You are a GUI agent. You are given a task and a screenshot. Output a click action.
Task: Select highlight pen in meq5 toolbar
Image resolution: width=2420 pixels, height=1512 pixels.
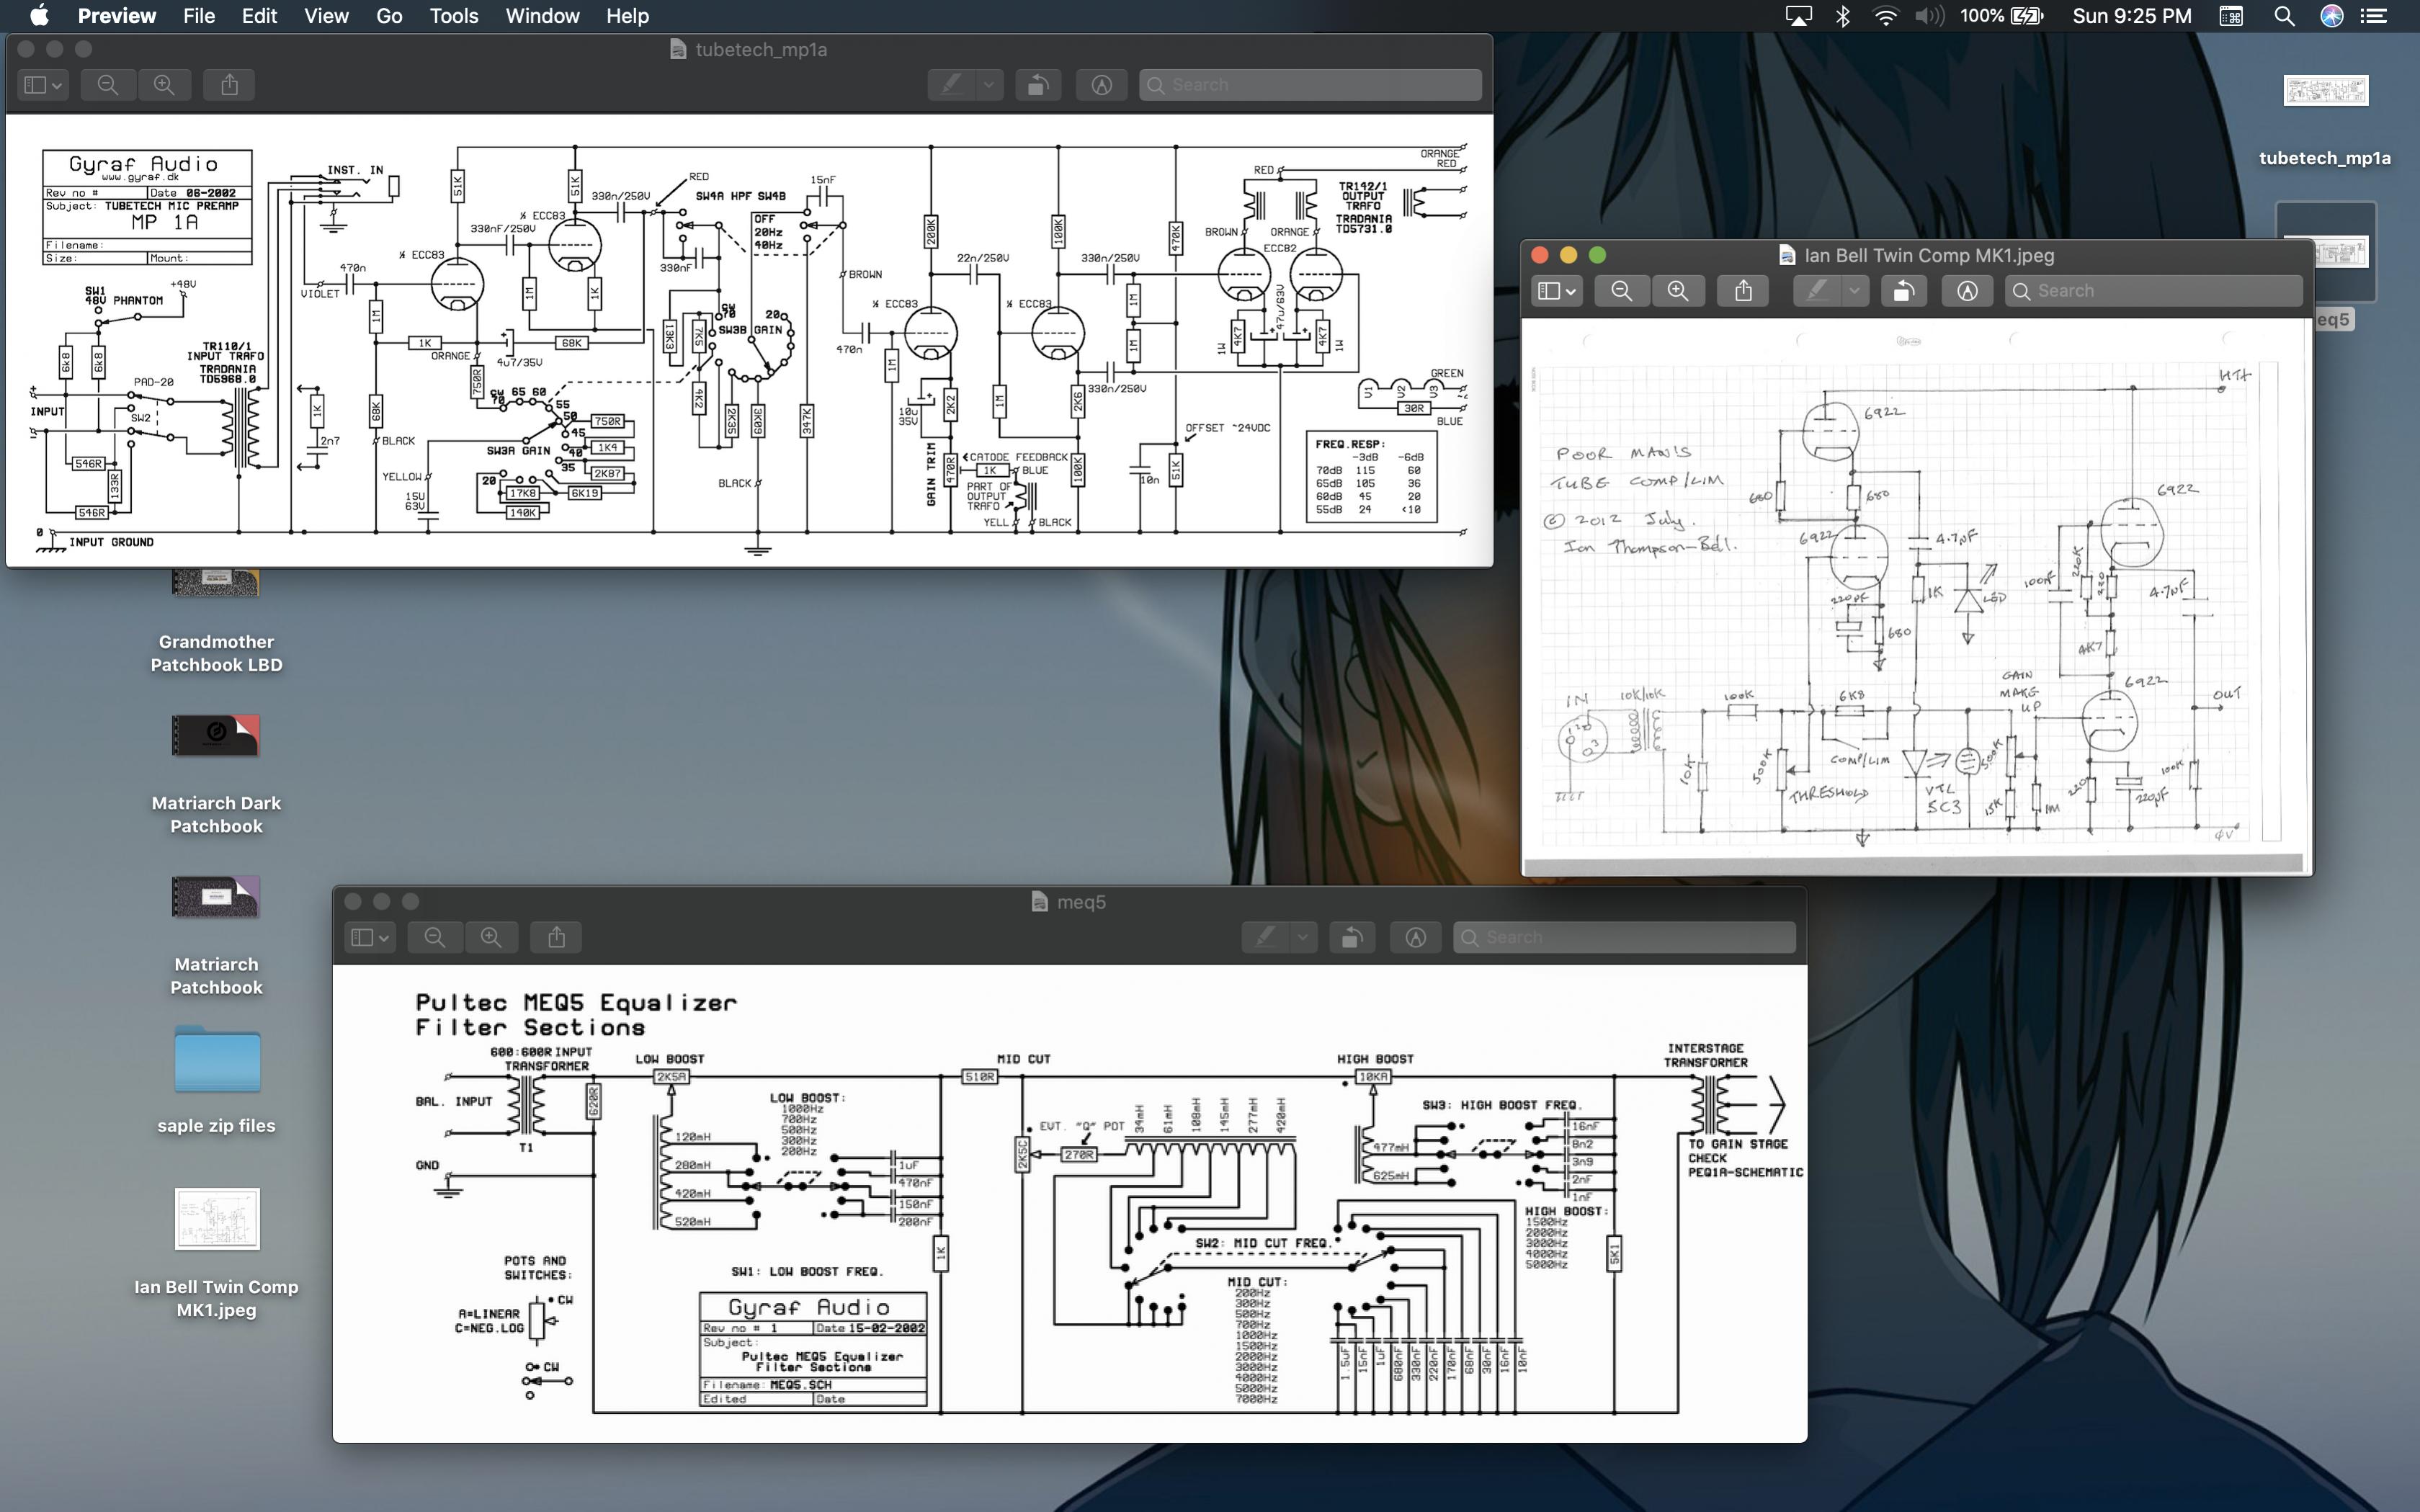coord(1265,937)
